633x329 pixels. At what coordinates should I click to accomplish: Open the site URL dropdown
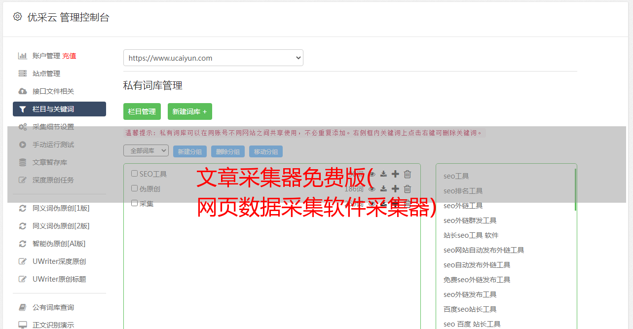213,58
